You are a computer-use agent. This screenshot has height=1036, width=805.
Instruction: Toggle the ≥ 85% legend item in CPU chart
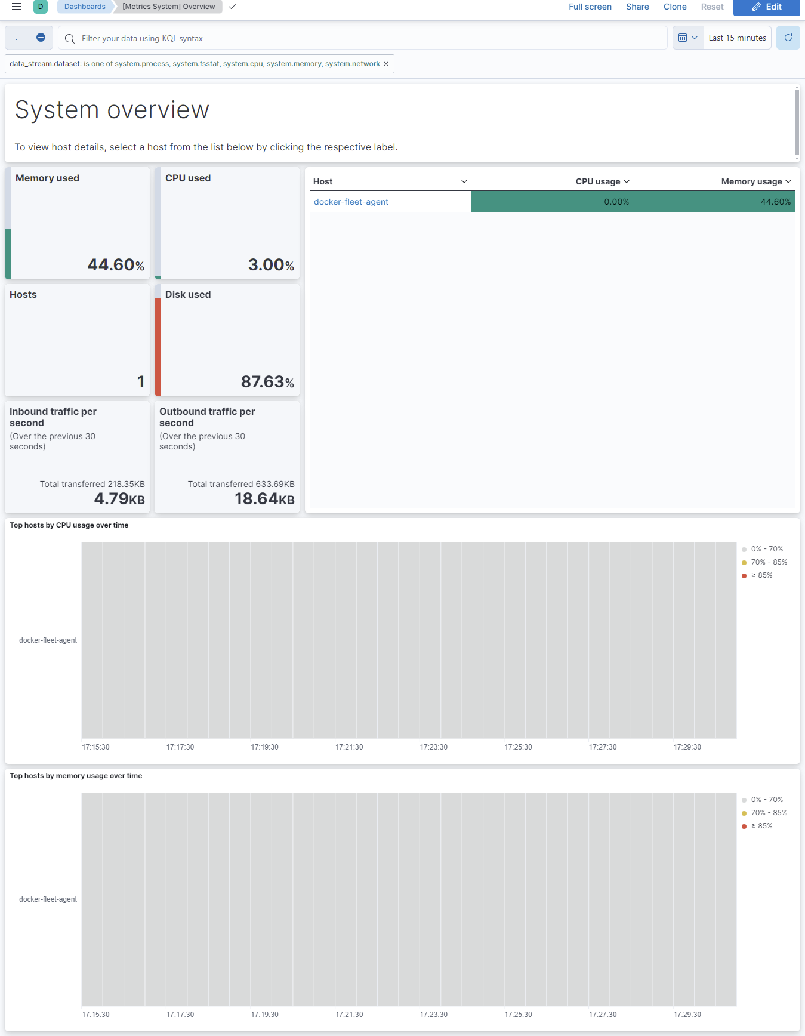tap(761, 575)
